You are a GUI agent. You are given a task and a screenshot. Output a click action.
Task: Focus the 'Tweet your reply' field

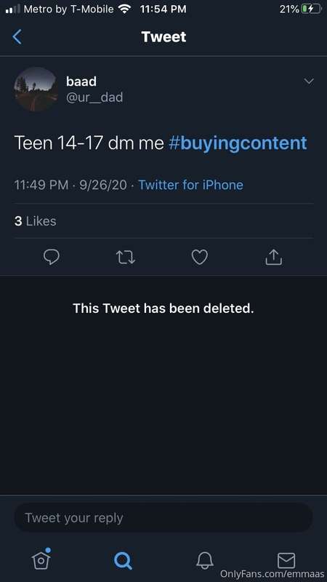coord(163,518)
